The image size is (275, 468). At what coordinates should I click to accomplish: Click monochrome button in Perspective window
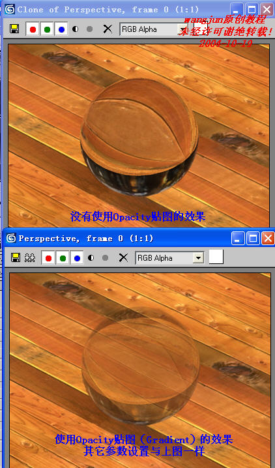105,257
